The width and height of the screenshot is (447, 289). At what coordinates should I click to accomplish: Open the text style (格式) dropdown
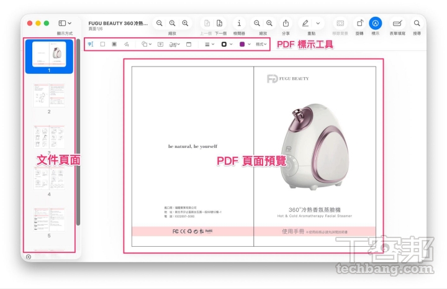(261, 44)
